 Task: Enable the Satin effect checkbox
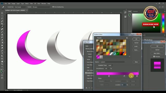[x=86, y=67]
